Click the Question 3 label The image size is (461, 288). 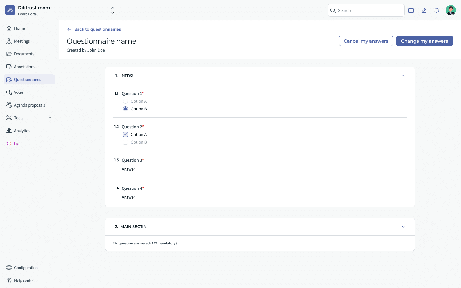click(x=132, y=160)
